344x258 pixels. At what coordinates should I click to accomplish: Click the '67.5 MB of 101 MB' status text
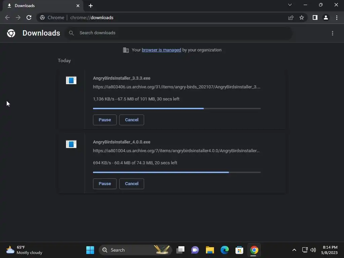pos(136,99)
